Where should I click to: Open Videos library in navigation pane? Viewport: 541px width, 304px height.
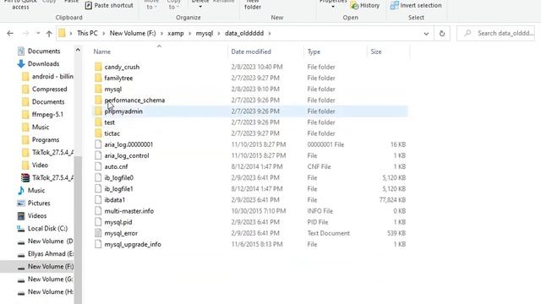[x=37, y=216]
